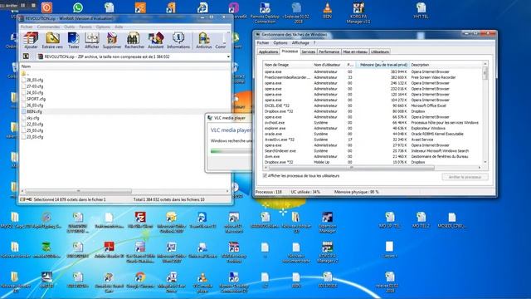Screen dimensions: 531x299
Task: Switch to the Mise en réseau tab
Action: 355,51
